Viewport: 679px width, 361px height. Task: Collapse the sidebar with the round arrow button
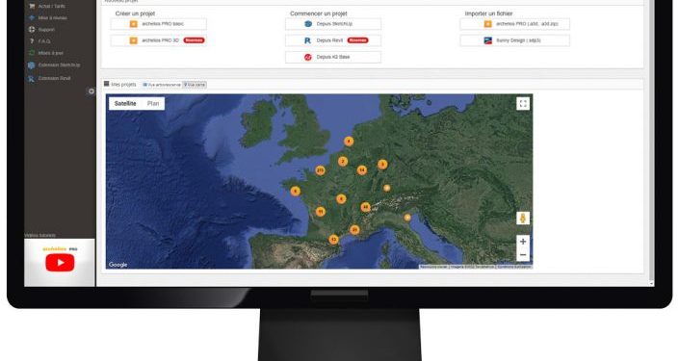click(91, 91)
